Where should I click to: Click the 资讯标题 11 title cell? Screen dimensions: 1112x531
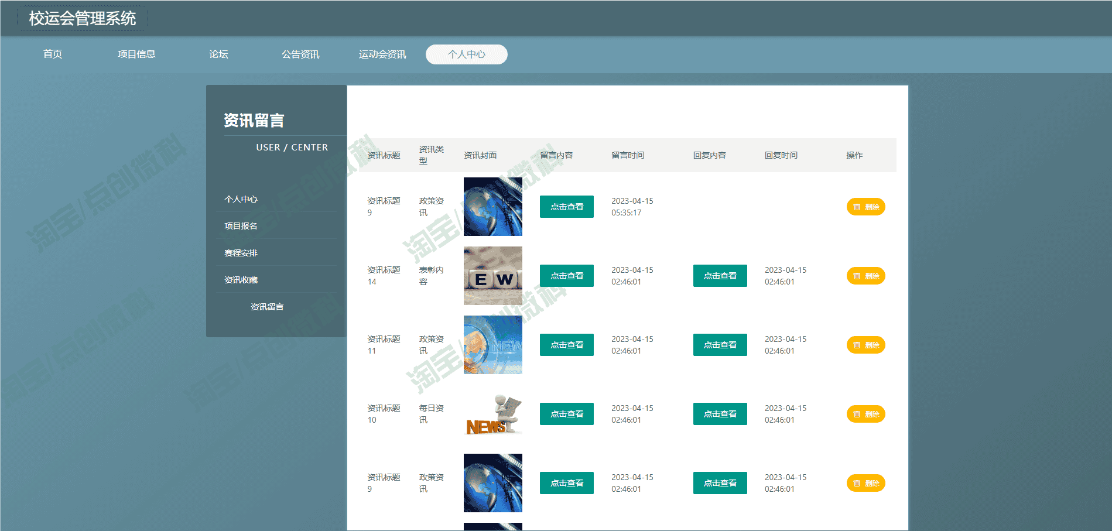coord(384,345)
